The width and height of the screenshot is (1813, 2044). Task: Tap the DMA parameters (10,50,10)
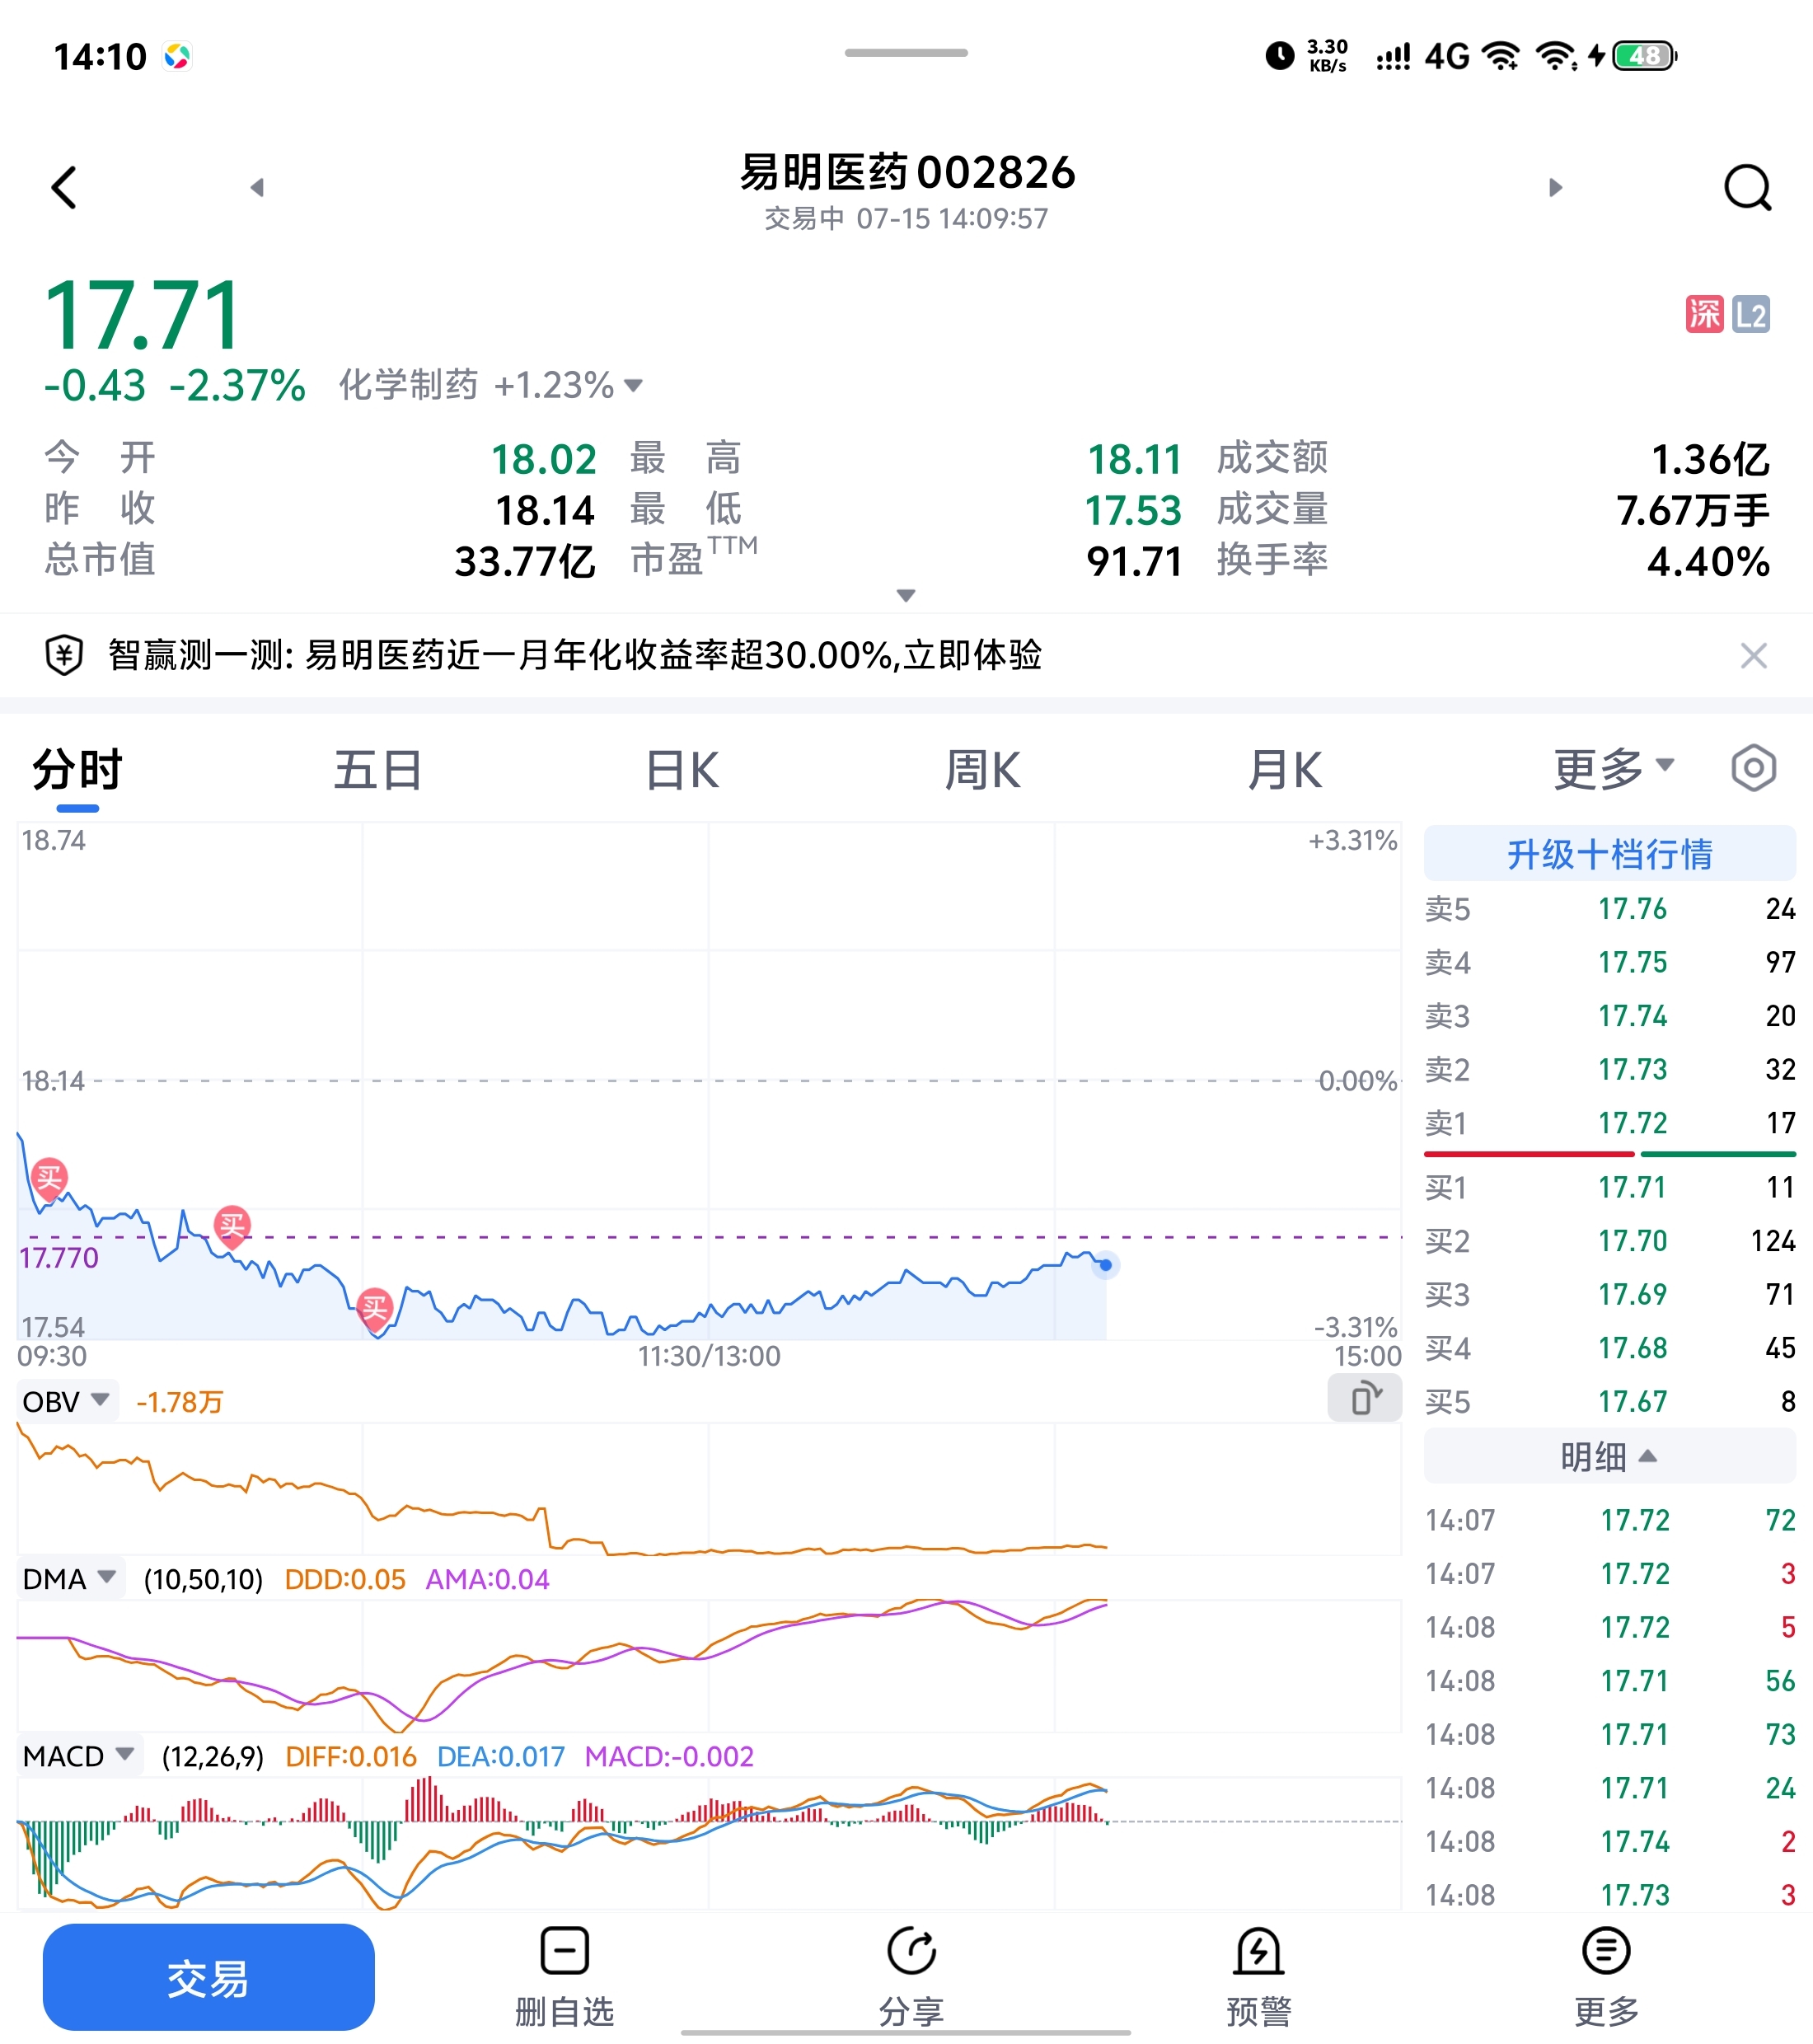point(203,1580)
